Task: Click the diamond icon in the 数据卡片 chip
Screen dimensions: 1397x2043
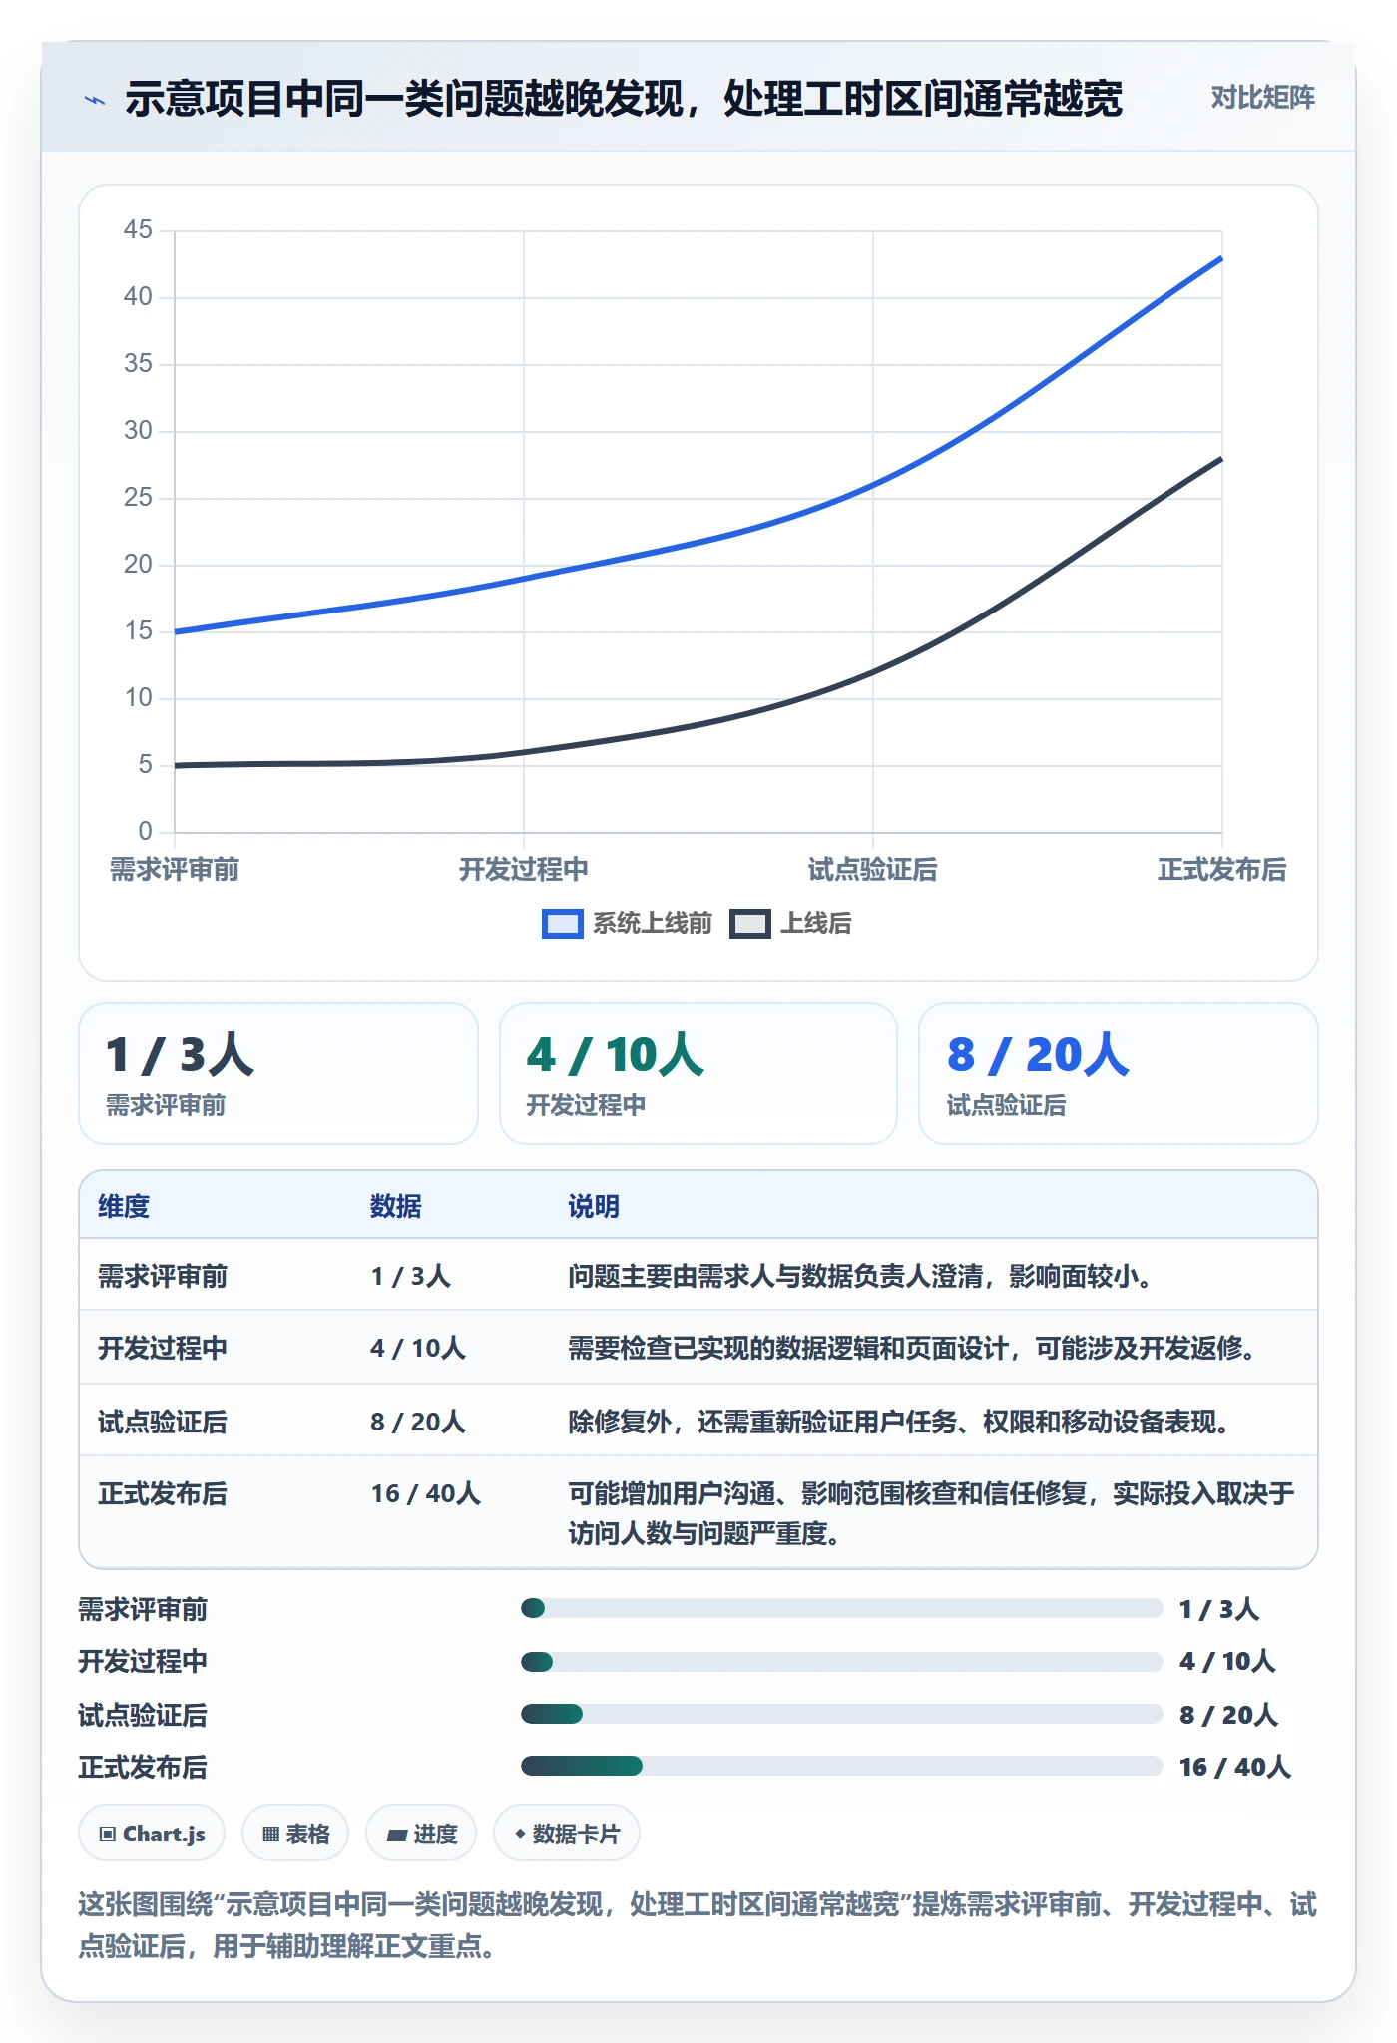Action: pyautogui.click(x=520, y=1834)
